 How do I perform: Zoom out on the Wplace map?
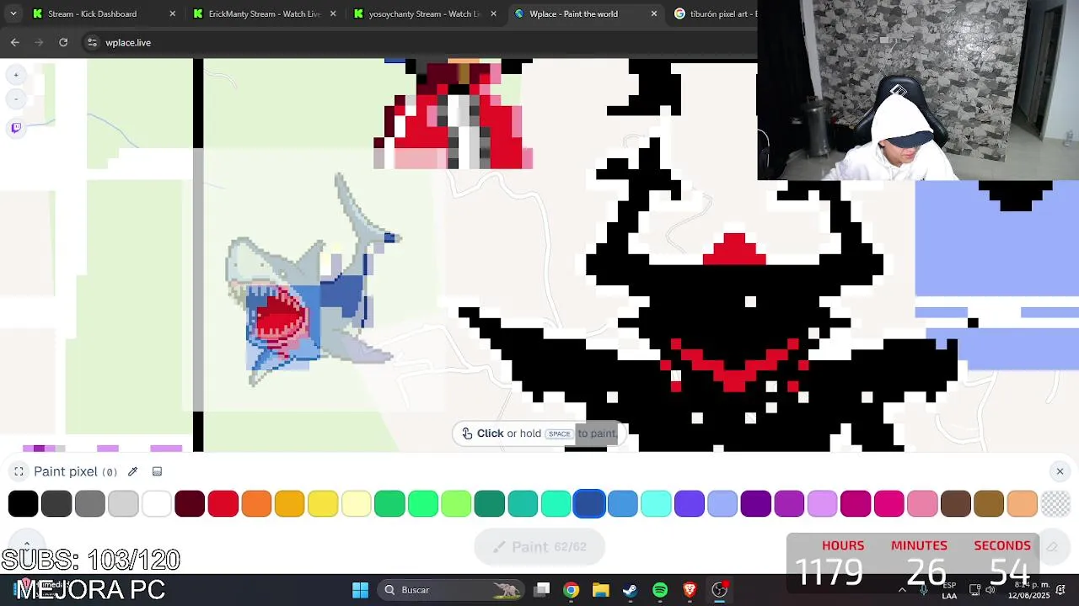16,99
